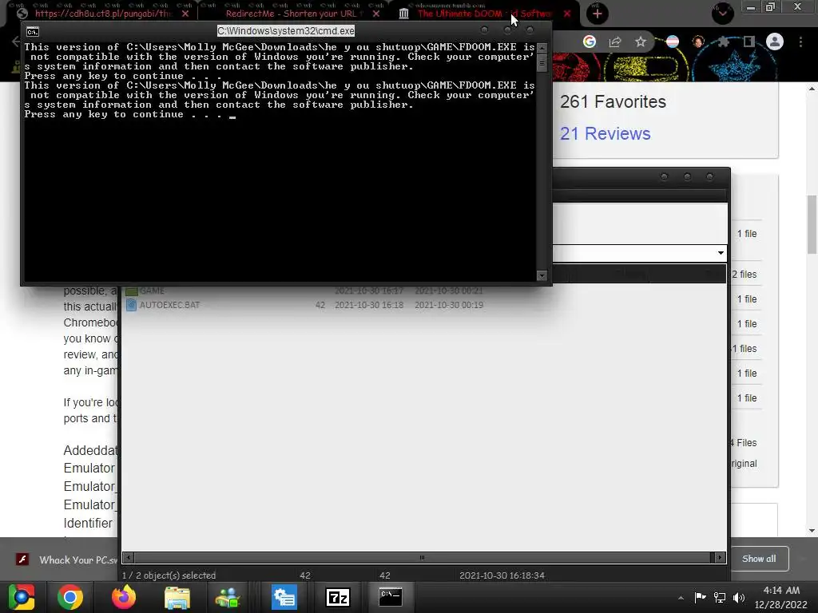Image resolution: width=818 pixels, height=613 pixels.
Task: Click 7-Zip horizontal scrollbar thumb
Action: click(422, 558)
